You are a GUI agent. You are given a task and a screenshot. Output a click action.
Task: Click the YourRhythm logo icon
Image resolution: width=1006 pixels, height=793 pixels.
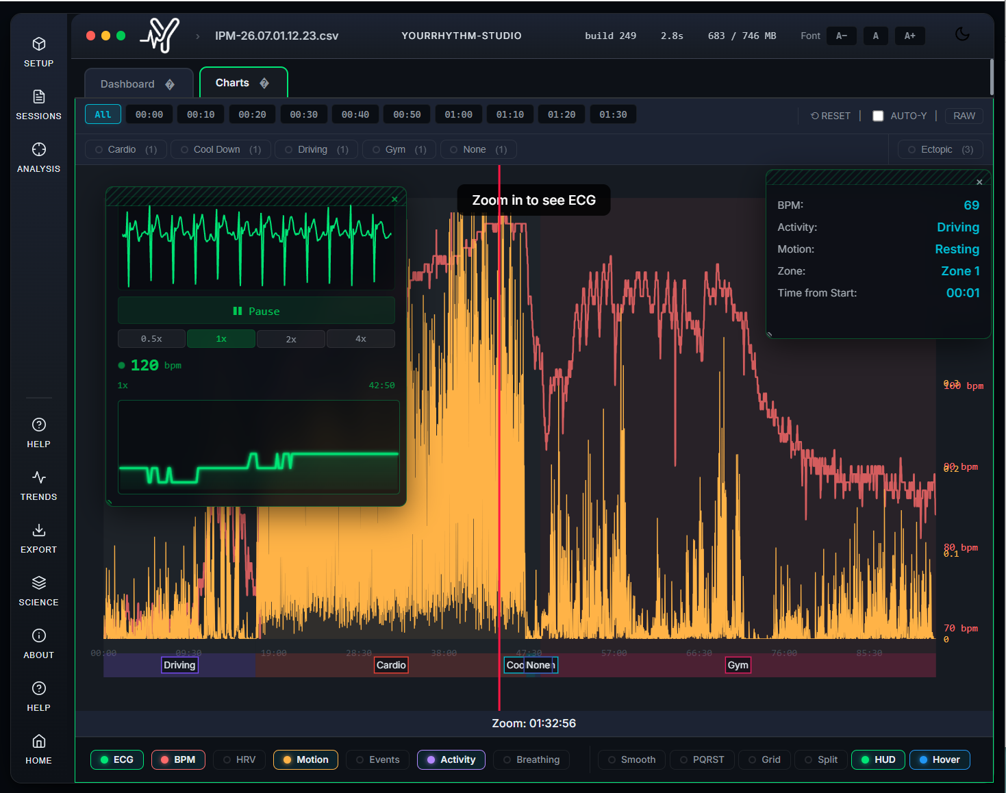tap(160, 36)
